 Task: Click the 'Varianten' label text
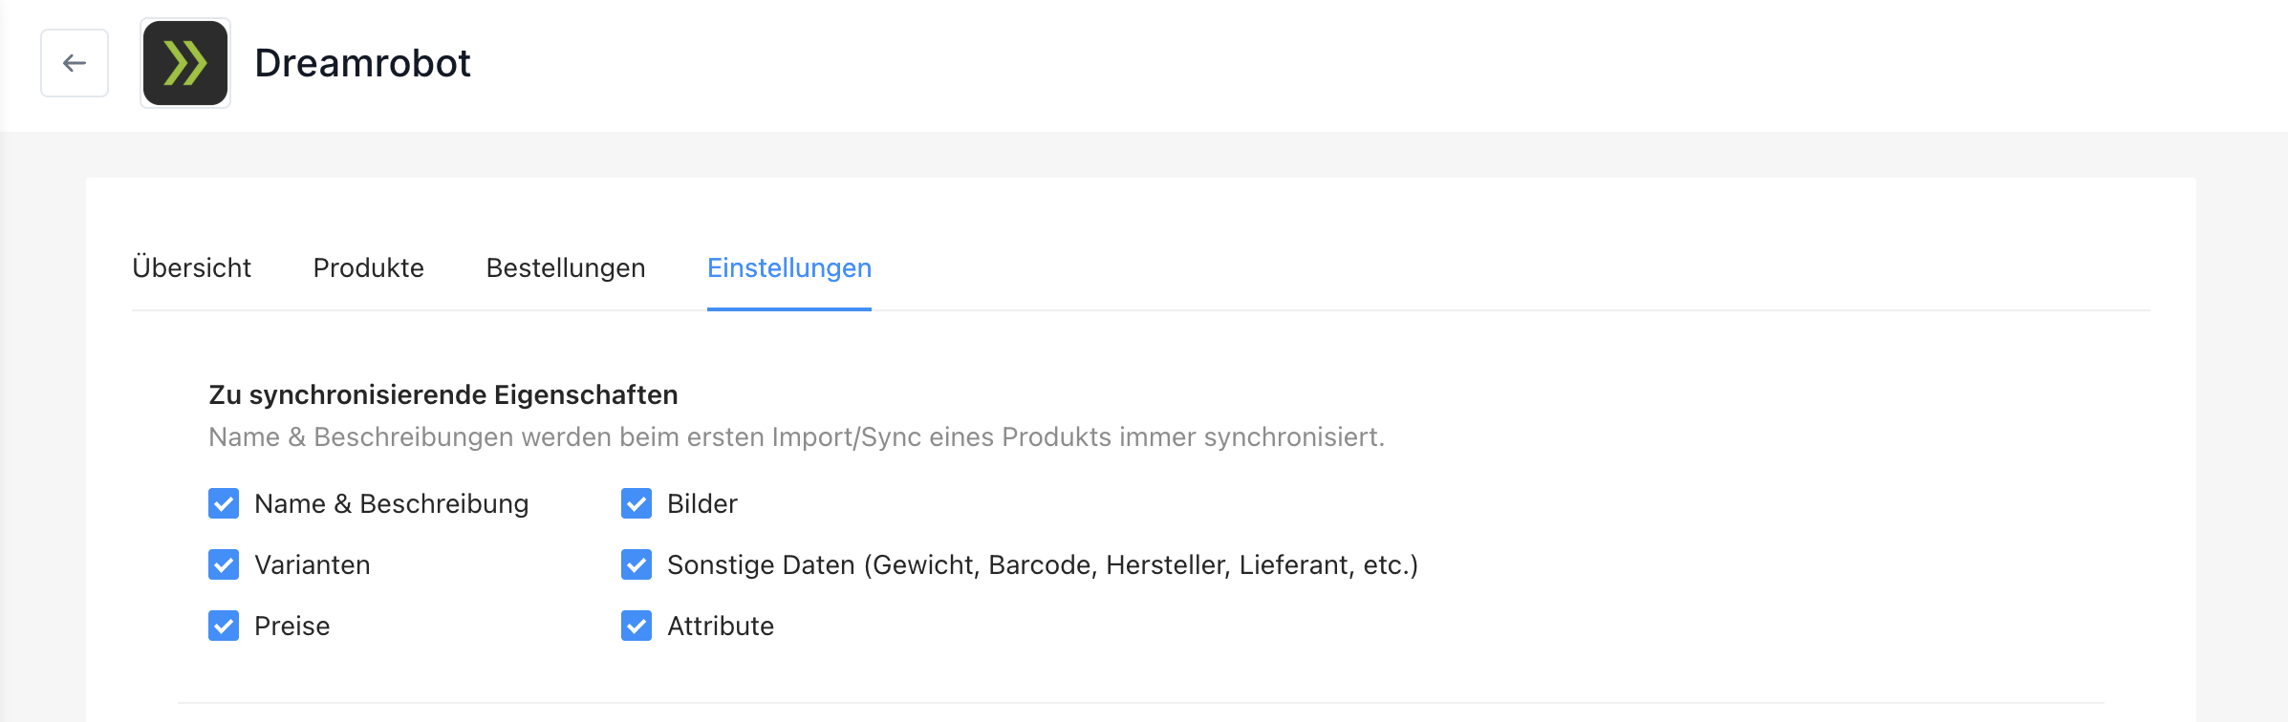(x=312, y=564)
